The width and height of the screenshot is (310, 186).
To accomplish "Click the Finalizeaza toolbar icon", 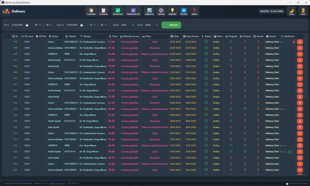I will pyautogui.click(x=118, y=11).
